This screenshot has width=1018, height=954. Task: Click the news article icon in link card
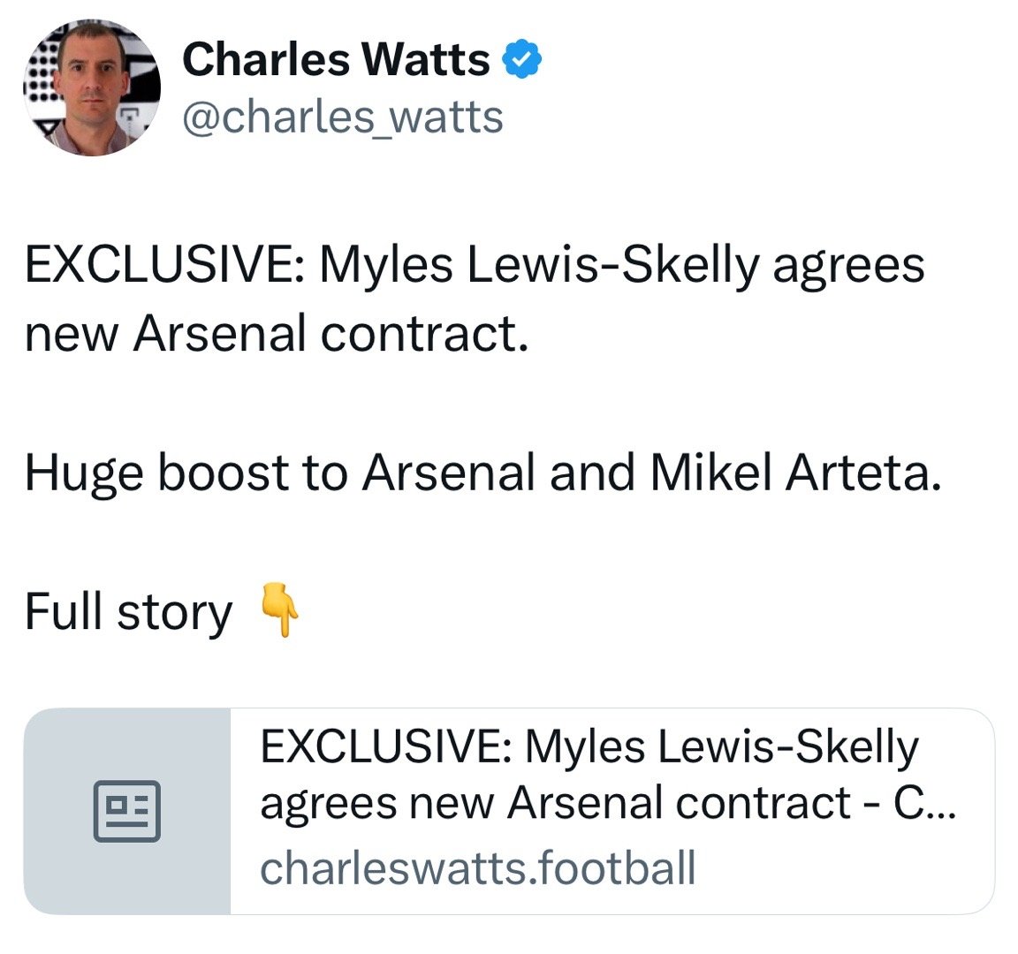coord(127,810)
